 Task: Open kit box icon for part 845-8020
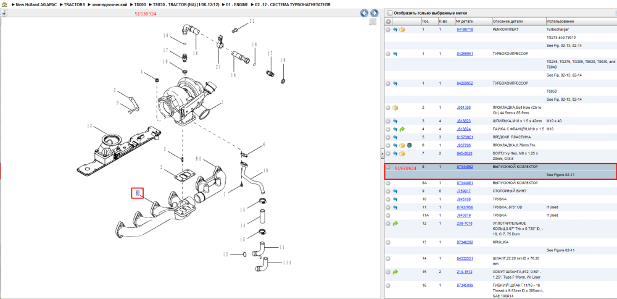402,153
